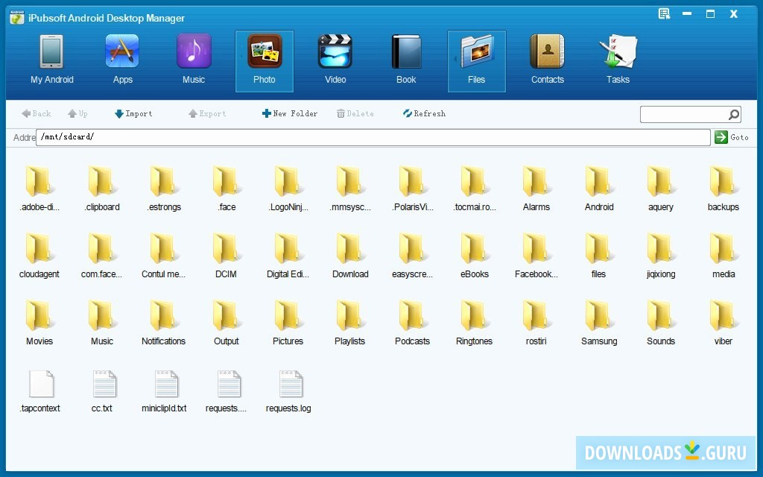Click the skin settings icon near minimize
Viewport: 763px width, 477px height.
click(x=665, y=13)
